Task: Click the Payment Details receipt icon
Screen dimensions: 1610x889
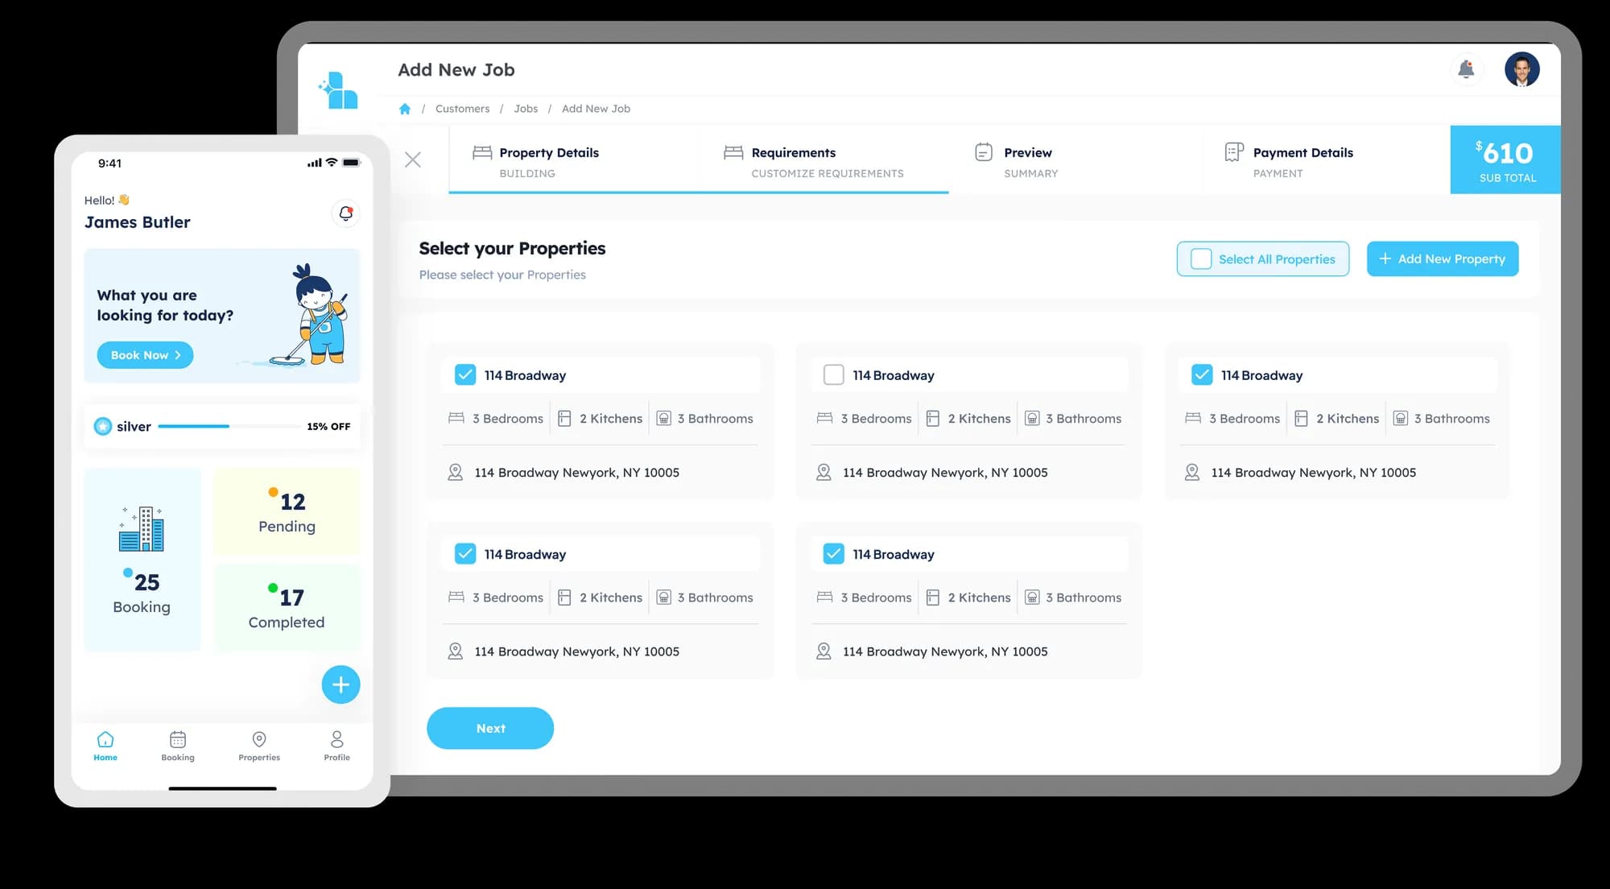Action: (1232, 151)
